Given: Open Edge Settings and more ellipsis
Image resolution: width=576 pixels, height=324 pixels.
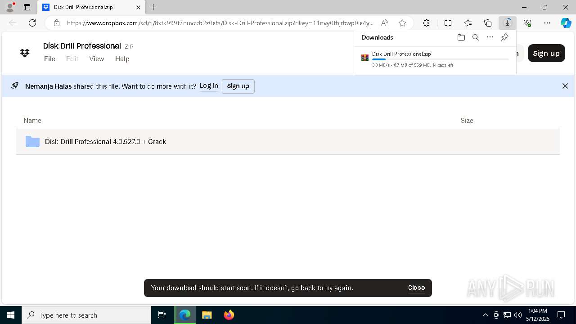Looking at the screenshot, I should pos(547,23).
